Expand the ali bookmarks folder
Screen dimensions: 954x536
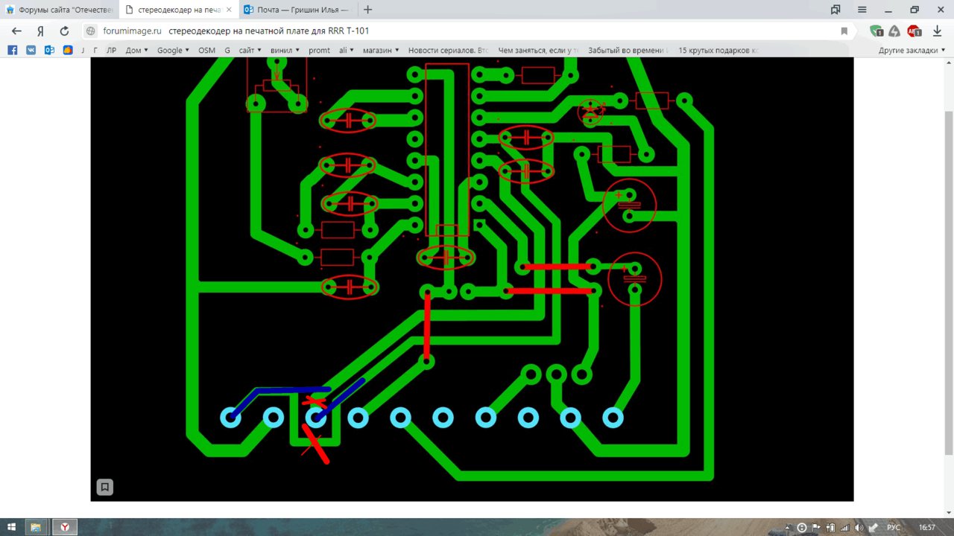coord(347,50)
